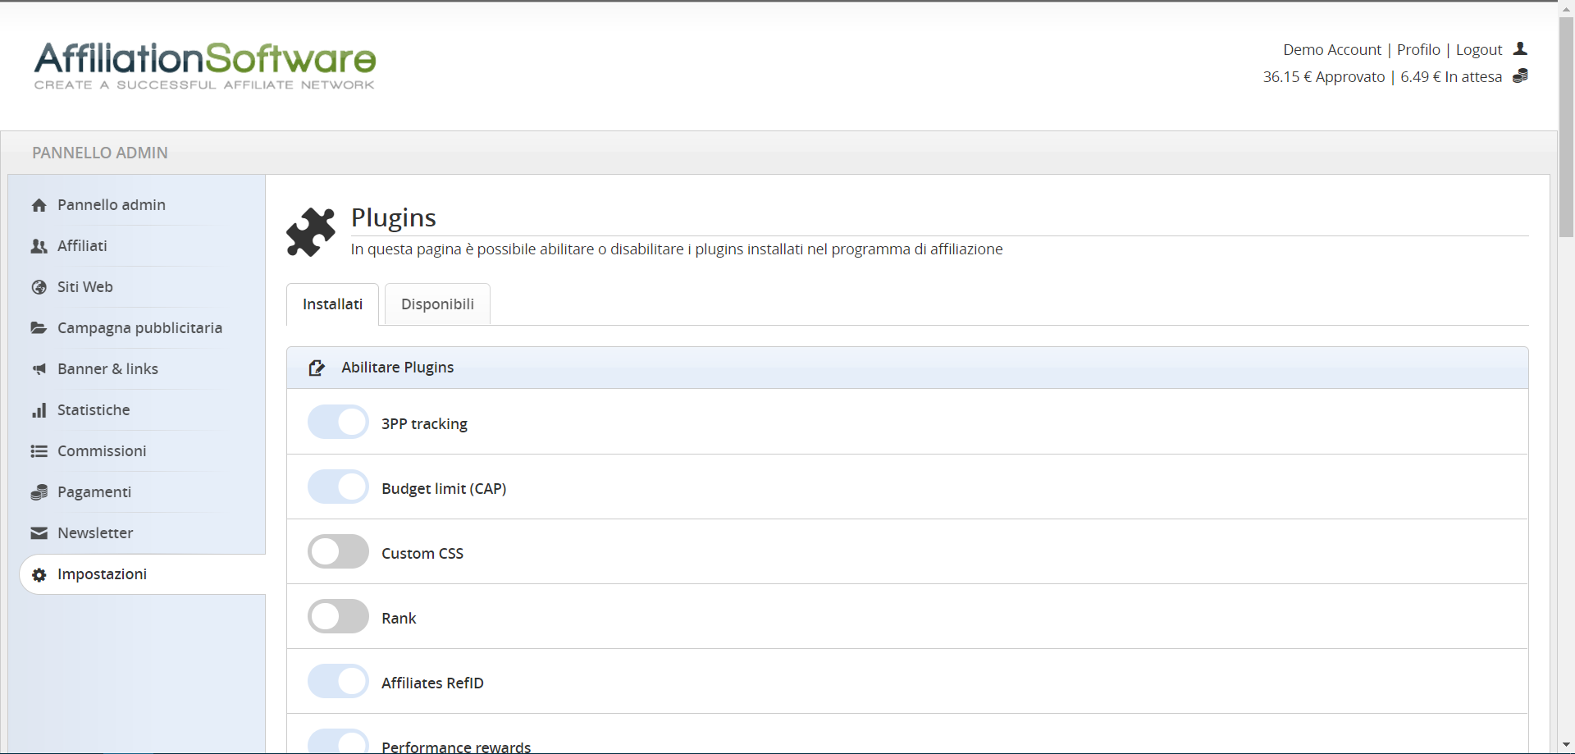Open the Profilo link
The height and width of the screenshot is (754, 1575).
point(1418,50)
